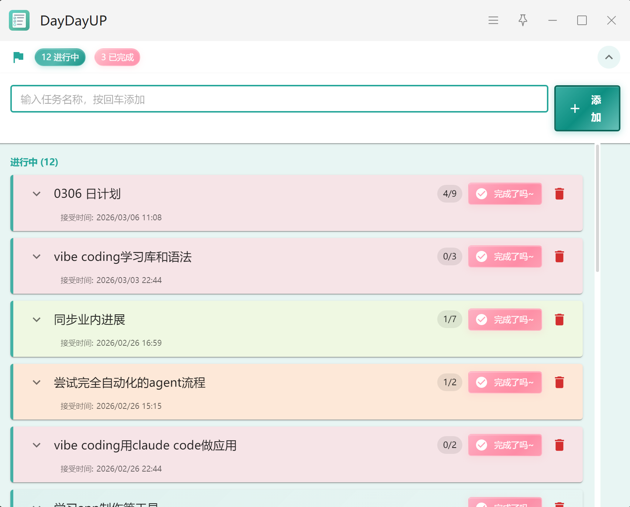Image resolution: width=630 pixels, height=507 pixels.
Task: Pin the window on top
Action: click(523, 20)
